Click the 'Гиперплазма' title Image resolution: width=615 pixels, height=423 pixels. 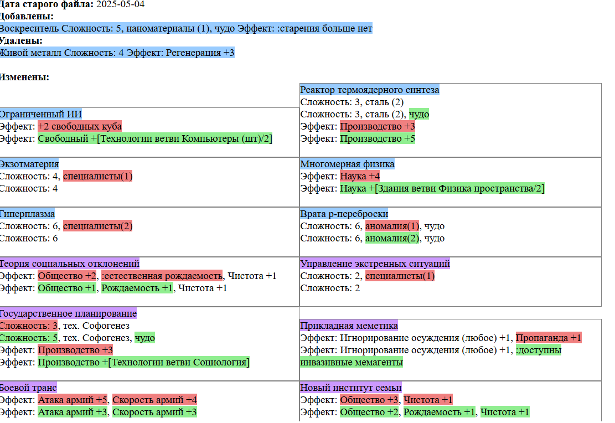point(28,214)
